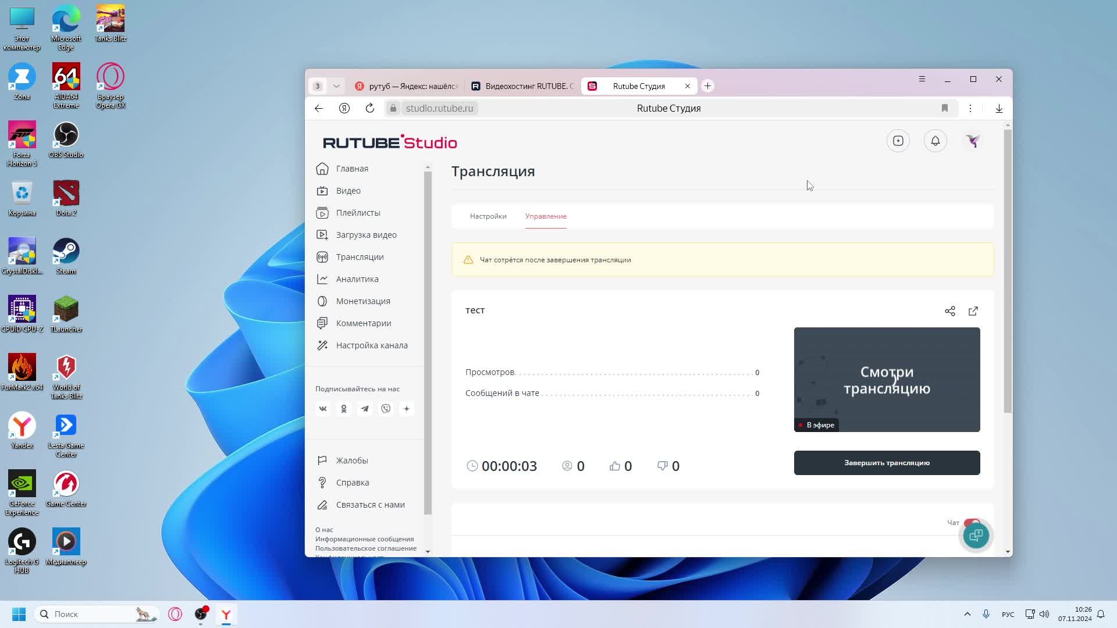Open Комментарии in the sidebar
Screen dimensions: 1117x628
tap(354, 323)
